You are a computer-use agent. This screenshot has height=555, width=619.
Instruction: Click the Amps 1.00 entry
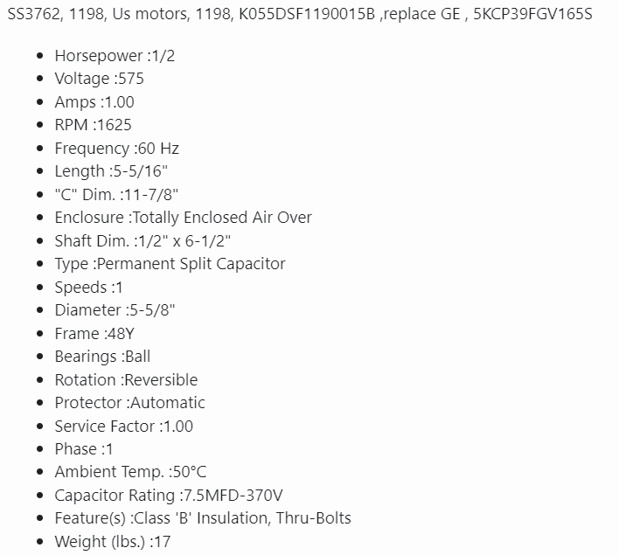[x=94, y=101]
